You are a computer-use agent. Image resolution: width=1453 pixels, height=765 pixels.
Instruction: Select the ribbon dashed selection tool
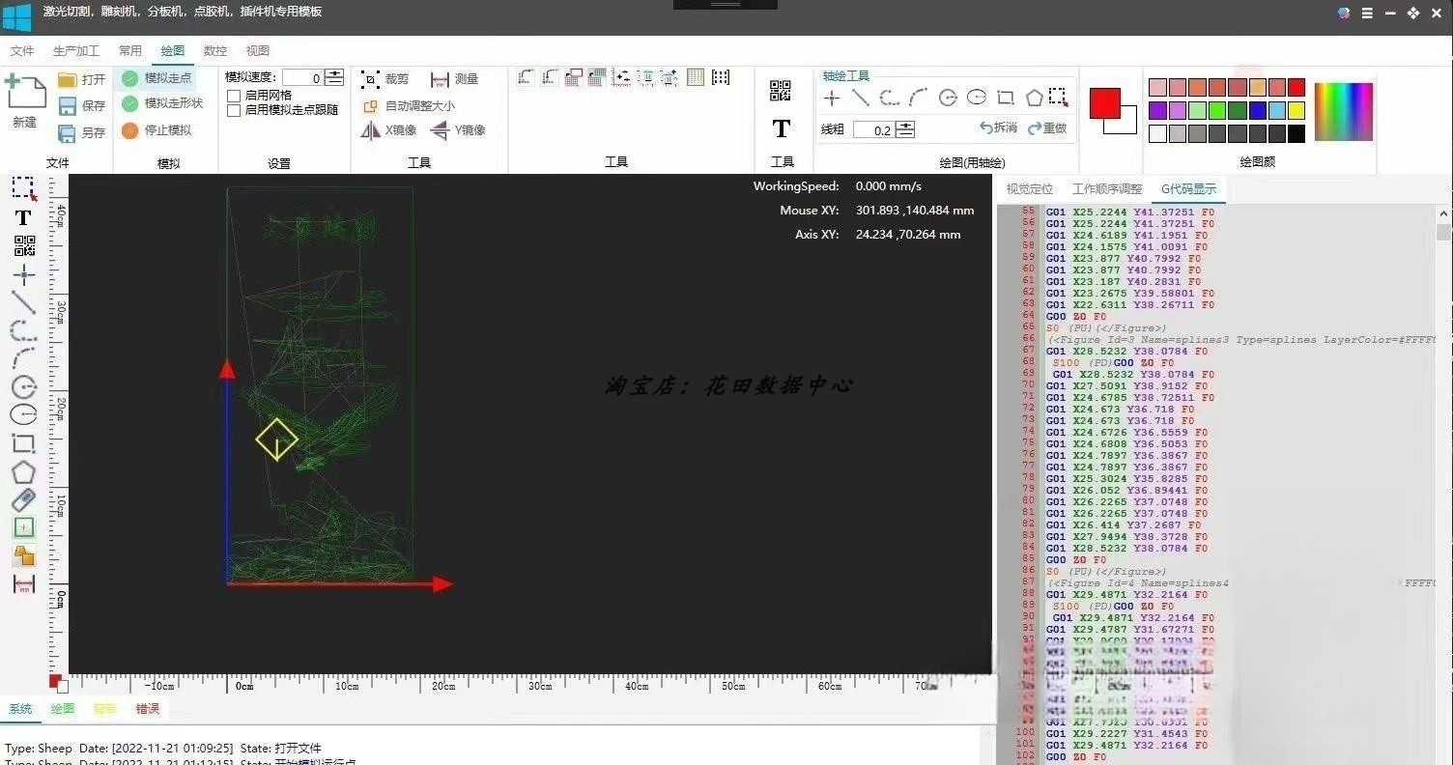[x=1059, y=98]
